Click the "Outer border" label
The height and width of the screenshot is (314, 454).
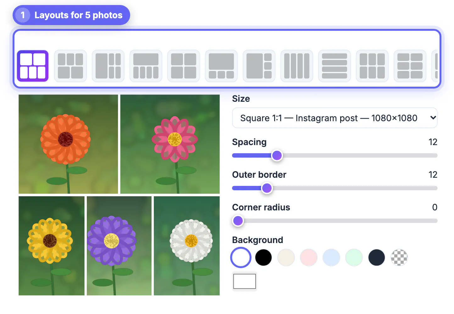click(x=259, y=175)
